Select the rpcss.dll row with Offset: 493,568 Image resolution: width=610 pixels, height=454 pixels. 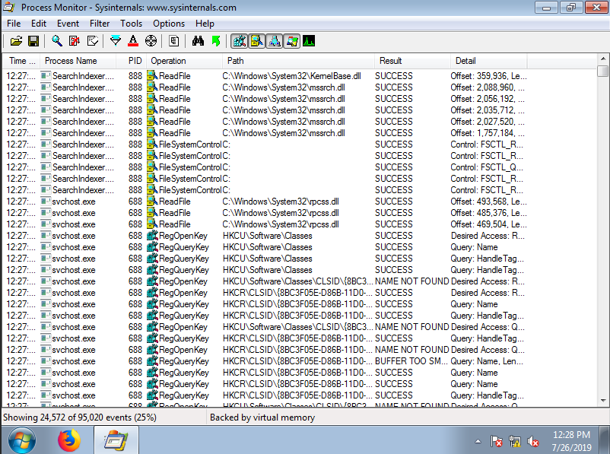click(x=265, y=202)
